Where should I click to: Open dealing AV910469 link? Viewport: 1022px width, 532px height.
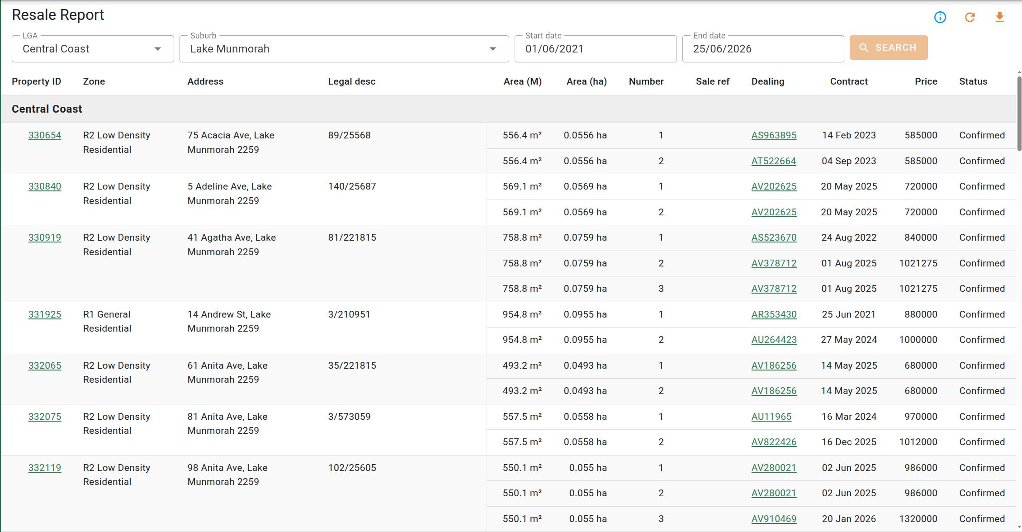click(774, 519)
